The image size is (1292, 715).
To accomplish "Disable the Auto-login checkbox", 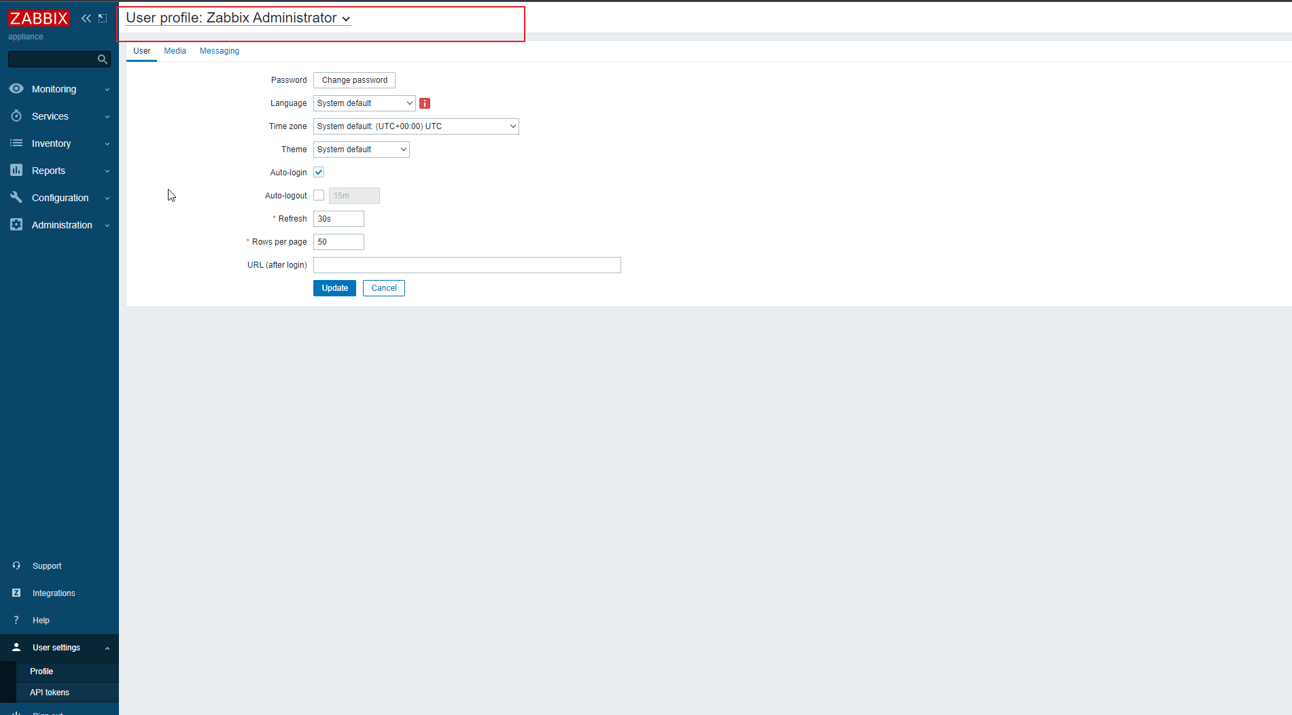I will (x=319, y=173).
